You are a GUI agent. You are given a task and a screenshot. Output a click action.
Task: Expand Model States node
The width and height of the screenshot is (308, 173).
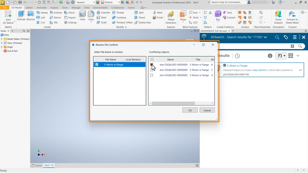[2, 39]
